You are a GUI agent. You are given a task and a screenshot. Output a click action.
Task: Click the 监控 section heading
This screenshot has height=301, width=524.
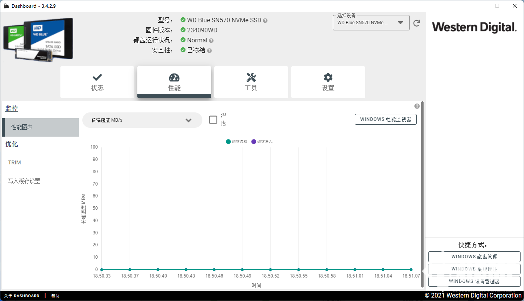[x=12, y=109]
